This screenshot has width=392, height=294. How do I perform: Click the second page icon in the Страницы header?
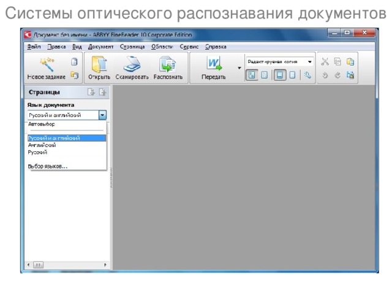pos(102,92)
